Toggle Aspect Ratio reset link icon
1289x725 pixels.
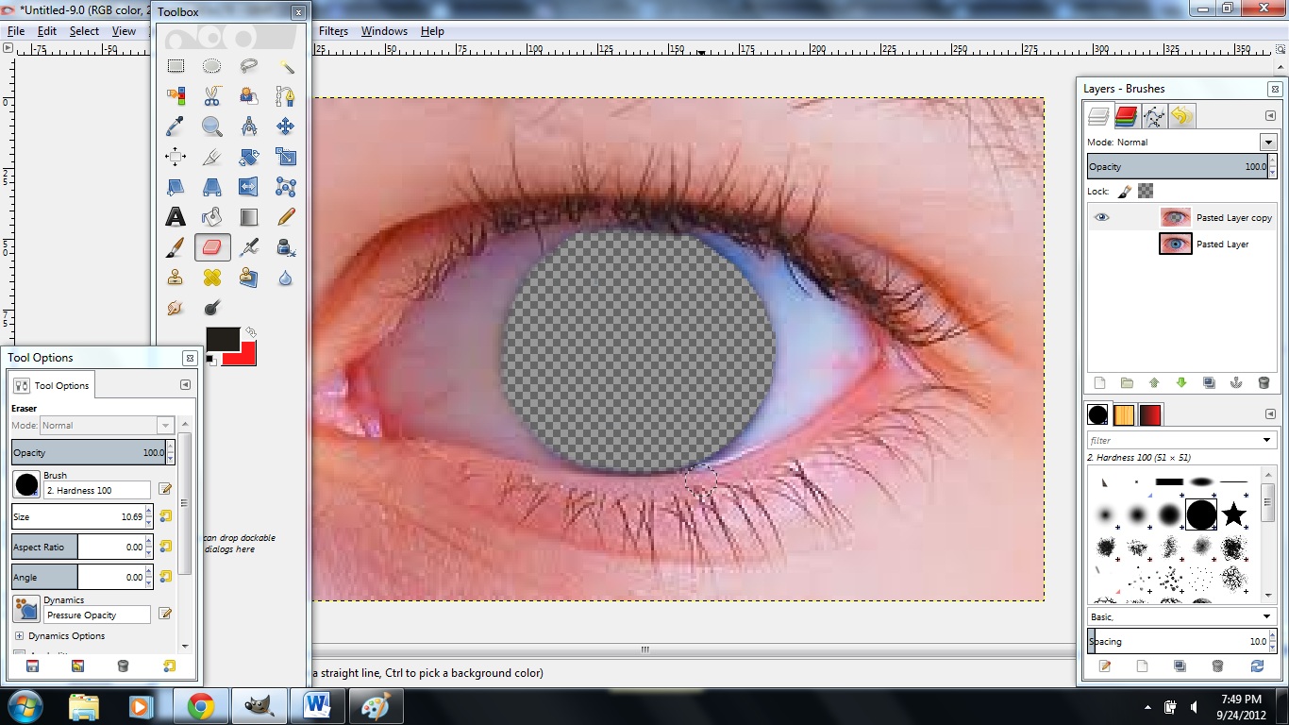pos(165,547)
